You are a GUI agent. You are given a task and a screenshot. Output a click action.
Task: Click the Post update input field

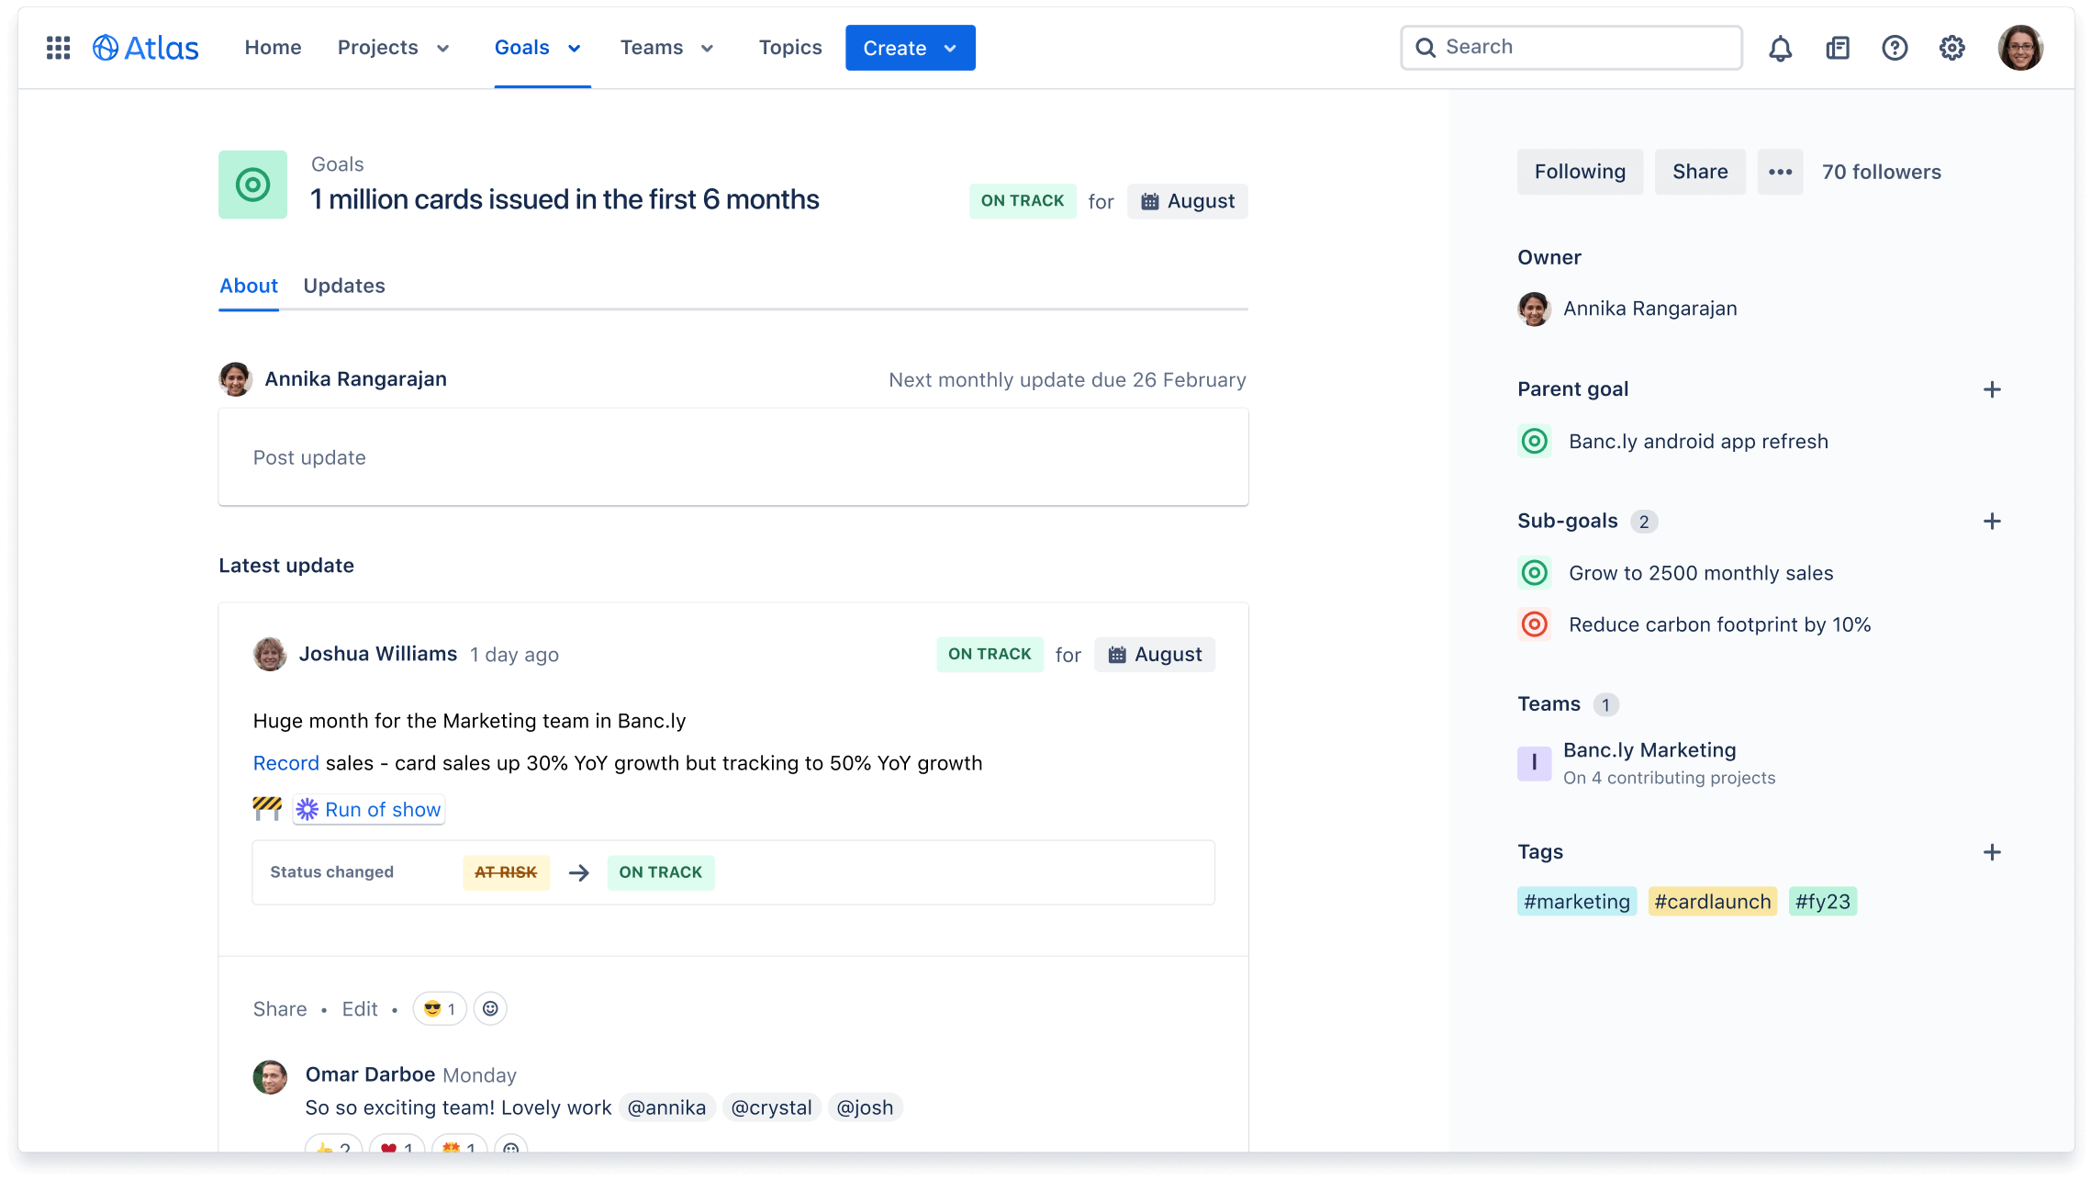[732, 455]
